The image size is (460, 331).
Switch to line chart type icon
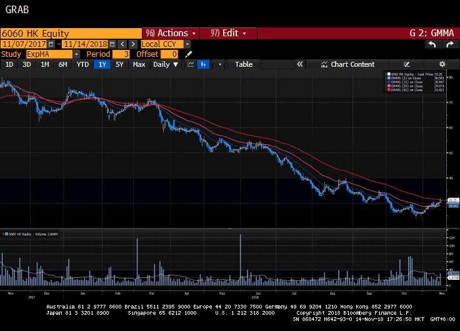191,64
